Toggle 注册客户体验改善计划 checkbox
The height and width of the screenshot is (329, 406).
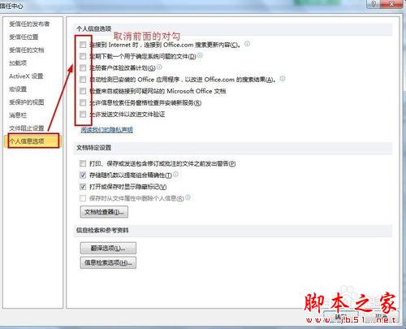point(83,68)
